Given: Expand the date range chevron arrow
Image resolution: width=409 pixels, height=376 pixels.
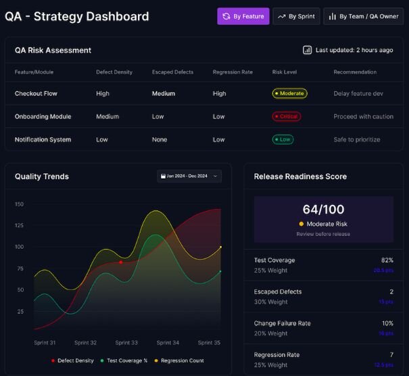Looking at the screenshot, I should click(215, 177).
